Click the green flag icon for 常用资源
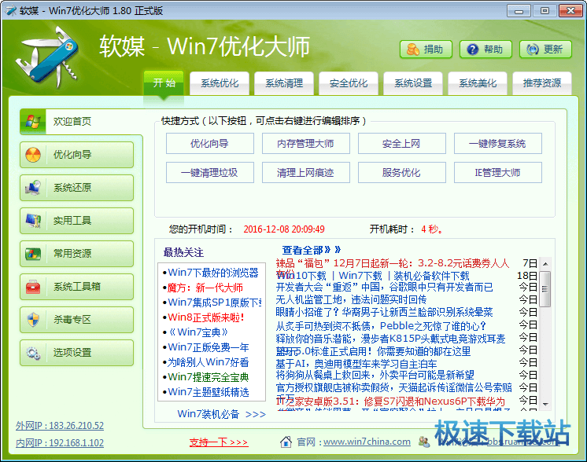The image size is (587, 462). pos(33,254)
